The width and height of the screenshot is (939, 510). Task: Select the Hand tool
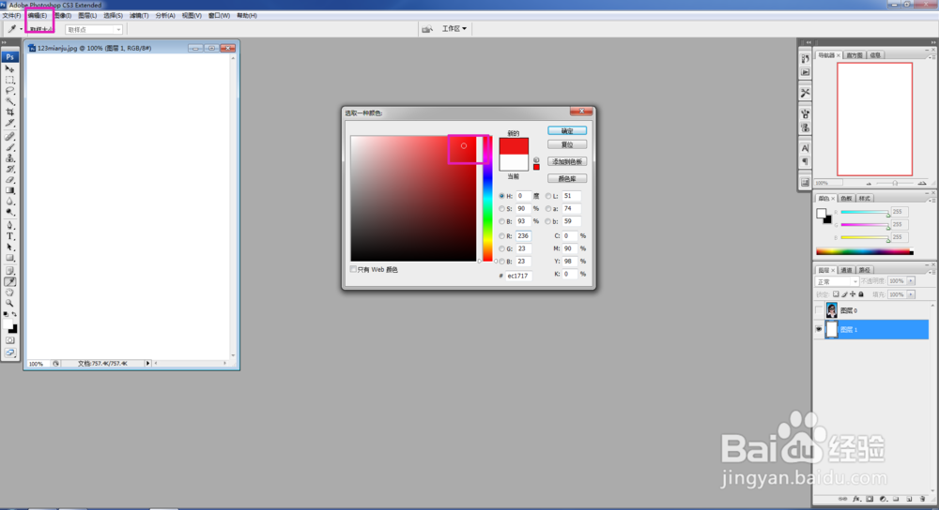click(10, 292)
